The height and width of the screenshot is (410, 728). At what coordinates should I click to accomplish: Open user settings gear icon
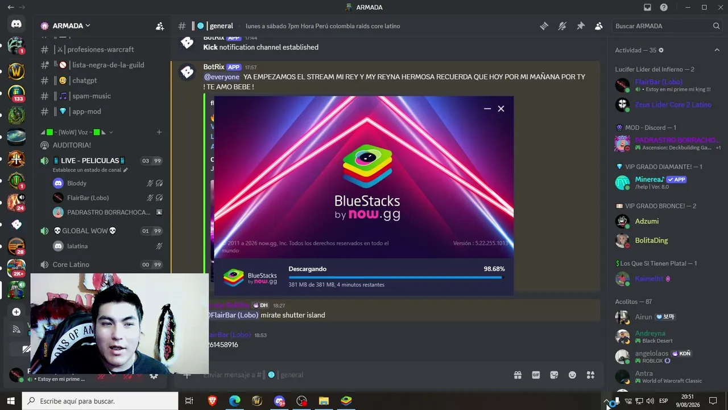(154, 376)
